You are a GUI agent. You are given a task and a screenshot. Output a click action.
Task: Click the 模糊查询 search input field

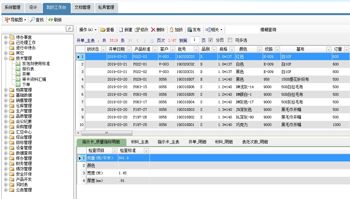[x=242, y=30]
